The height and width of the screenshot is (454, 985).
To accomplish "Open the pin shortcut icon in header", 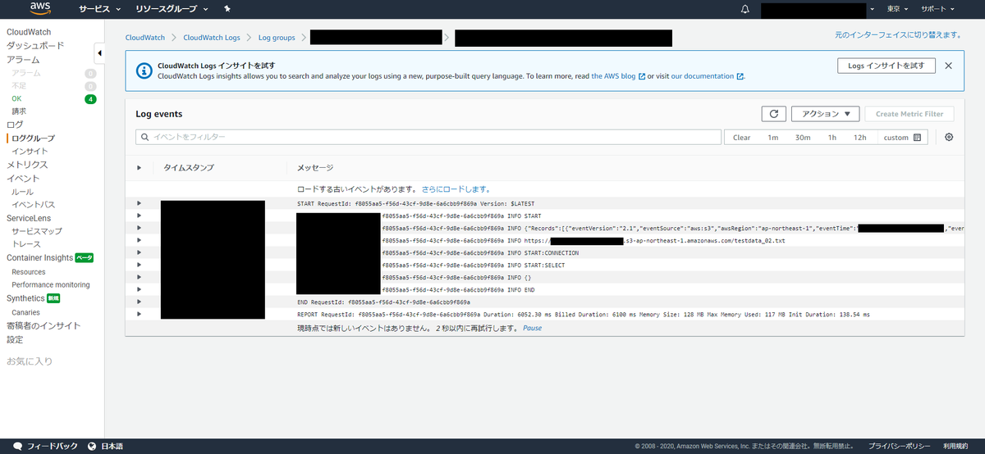I will (x=227, y=9).
